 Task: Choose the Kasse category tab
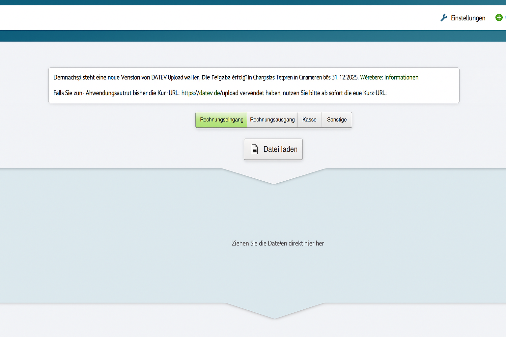[x=309, y=120]
